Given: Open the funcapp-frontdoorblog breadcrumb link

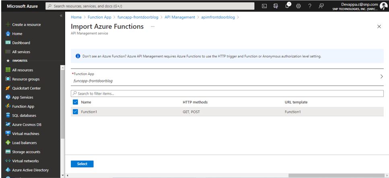Looking at the screenshot, I should pyautogui.click(x=138, y=17).
